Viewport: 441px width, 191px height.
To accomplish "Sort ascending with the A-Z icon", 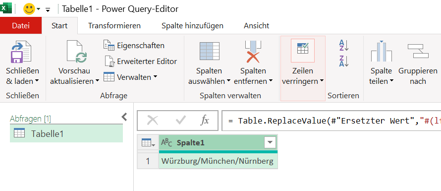I will point(344,45).
